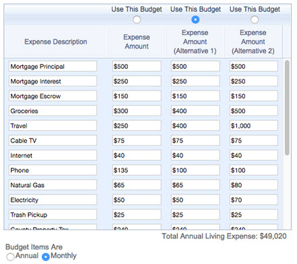This screenshot has width=297, height=264.
Task: Edit Natural Gas $80 Alternative 2 amount
Action: click(254, 185)
